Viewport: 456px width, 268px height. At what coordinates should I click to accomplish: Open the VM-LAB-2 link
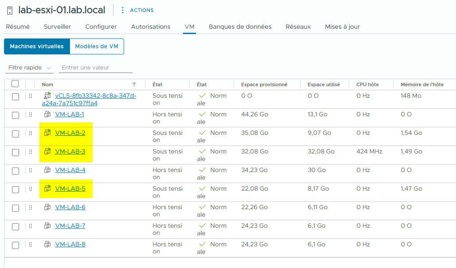tap(70, 133)
